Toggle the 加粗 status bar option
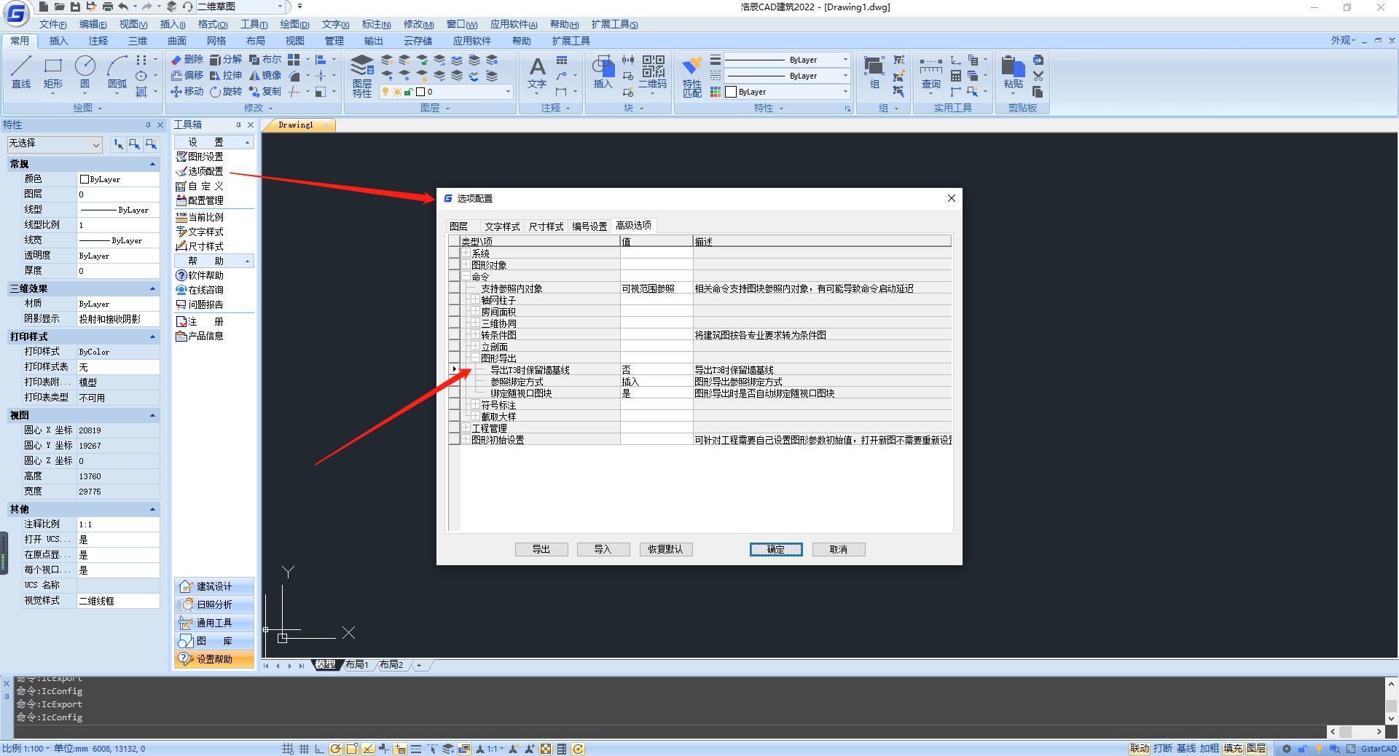 [x=1210, y=749]
